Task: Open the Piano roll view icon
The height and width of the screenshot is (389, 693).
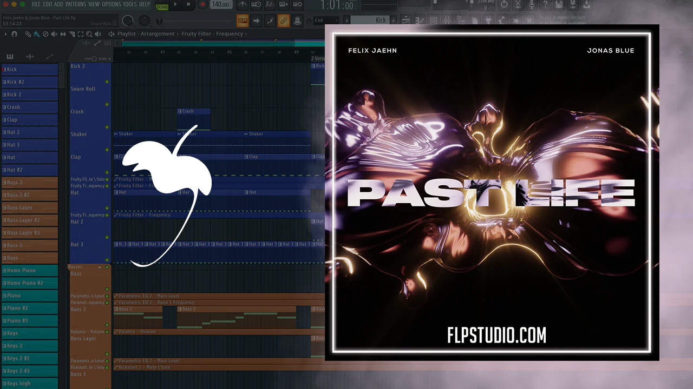Action: tap(421, 21)
